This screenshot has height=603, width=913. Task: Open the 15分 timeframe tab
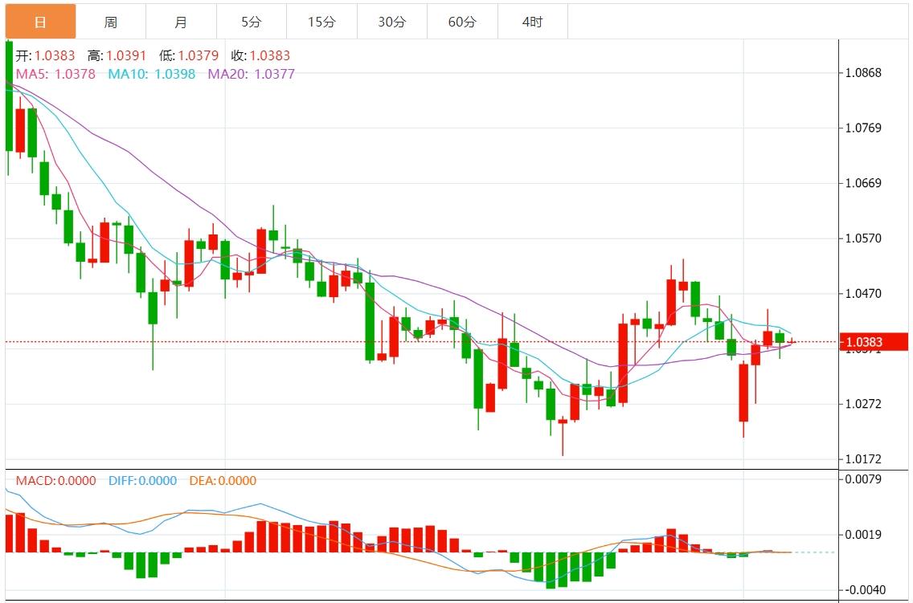pyautogui.click(x=322, y=22)
